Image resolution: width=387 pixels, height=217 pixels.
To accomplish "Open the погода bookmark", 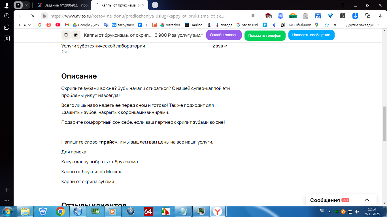I will (x=224, y=25).
